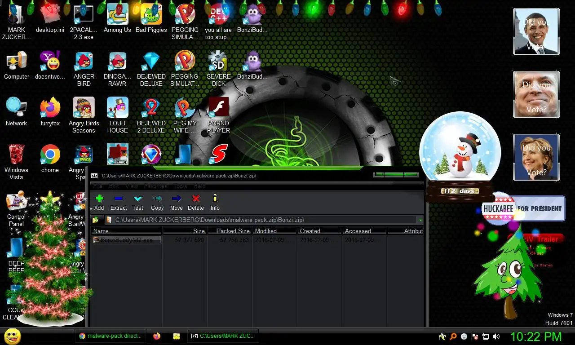
Task: Select the MARK ZUCKER... user folder icon
Action: point(17,22)
